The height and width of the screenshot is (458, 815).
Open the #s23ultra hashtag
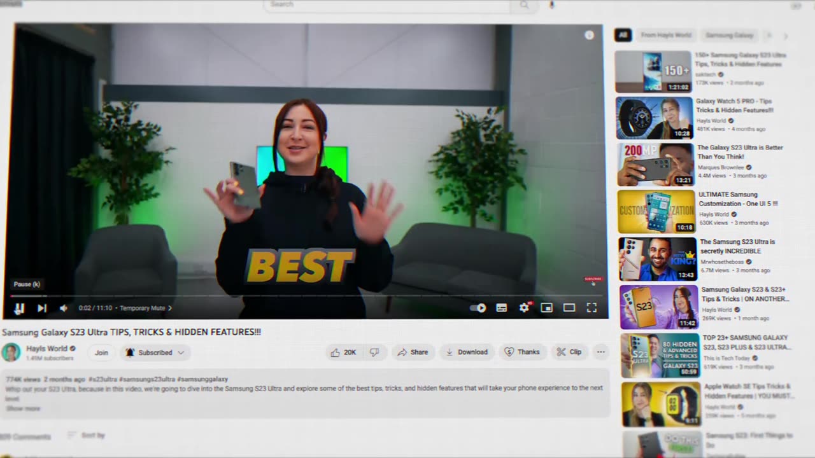point(102,379)
